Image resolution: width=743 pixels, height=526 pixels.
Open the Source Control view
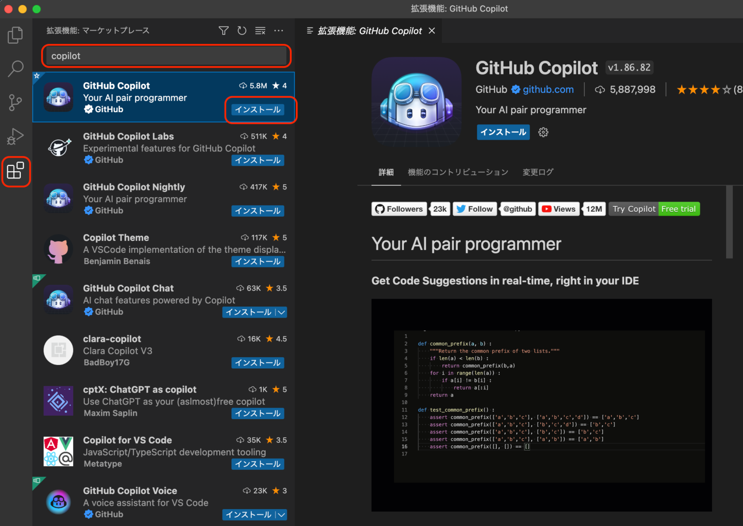(15, 102)
